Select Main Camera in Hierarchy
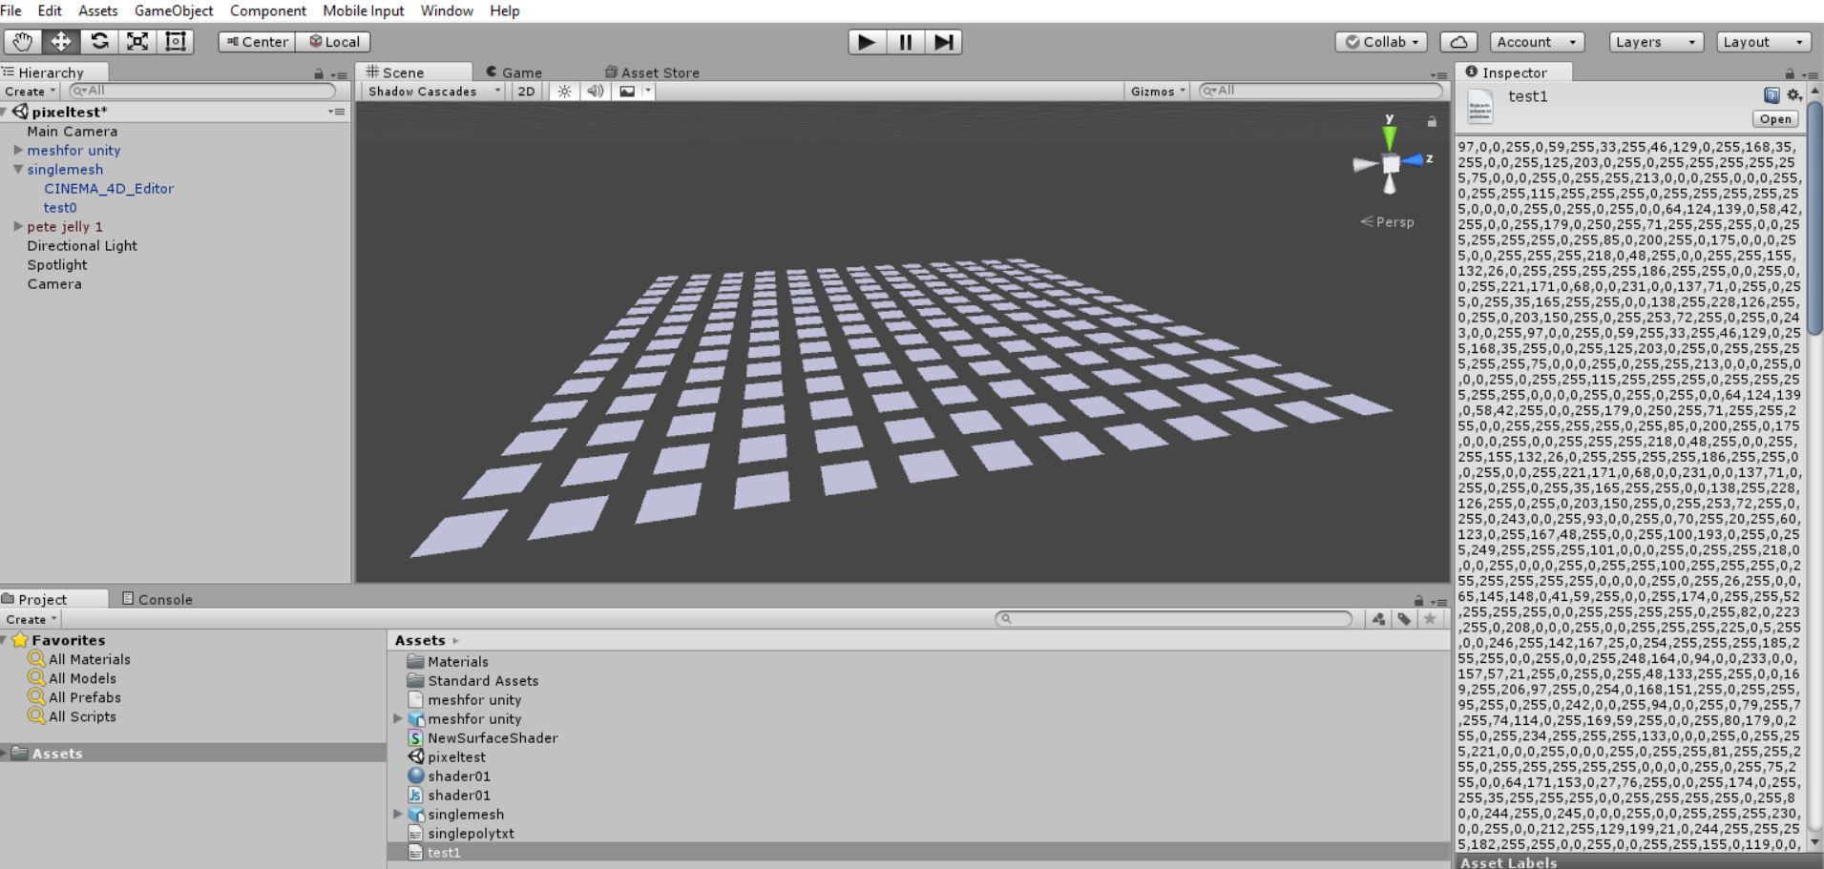 (x=73, y=131)
